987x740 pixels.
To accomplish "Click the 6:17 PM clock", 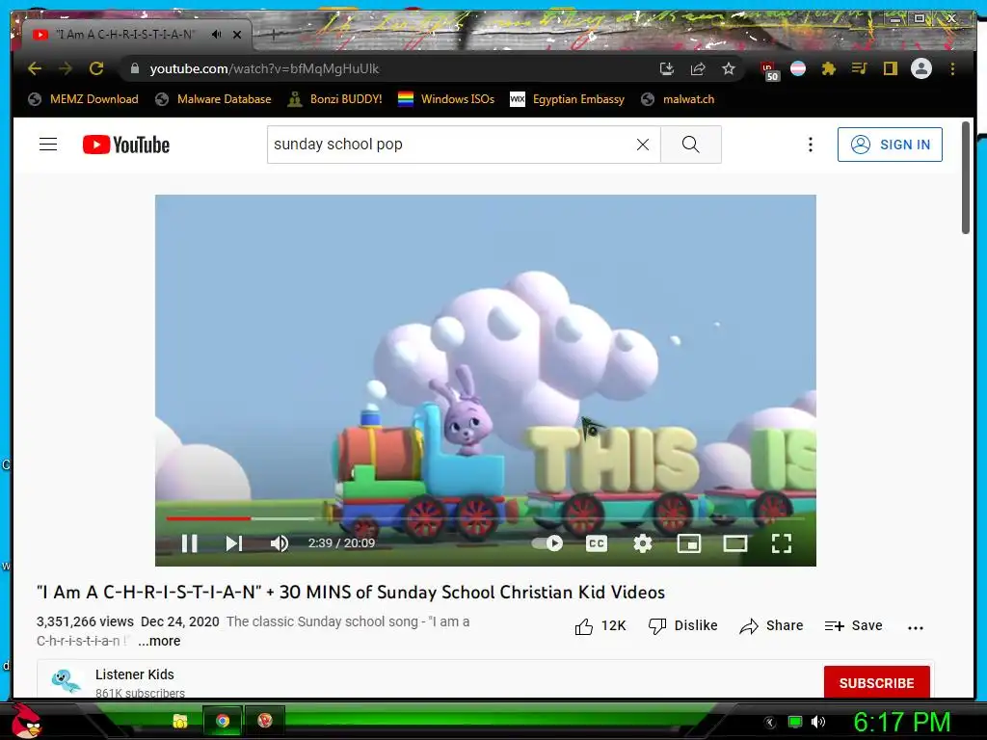I will [901, 722].
